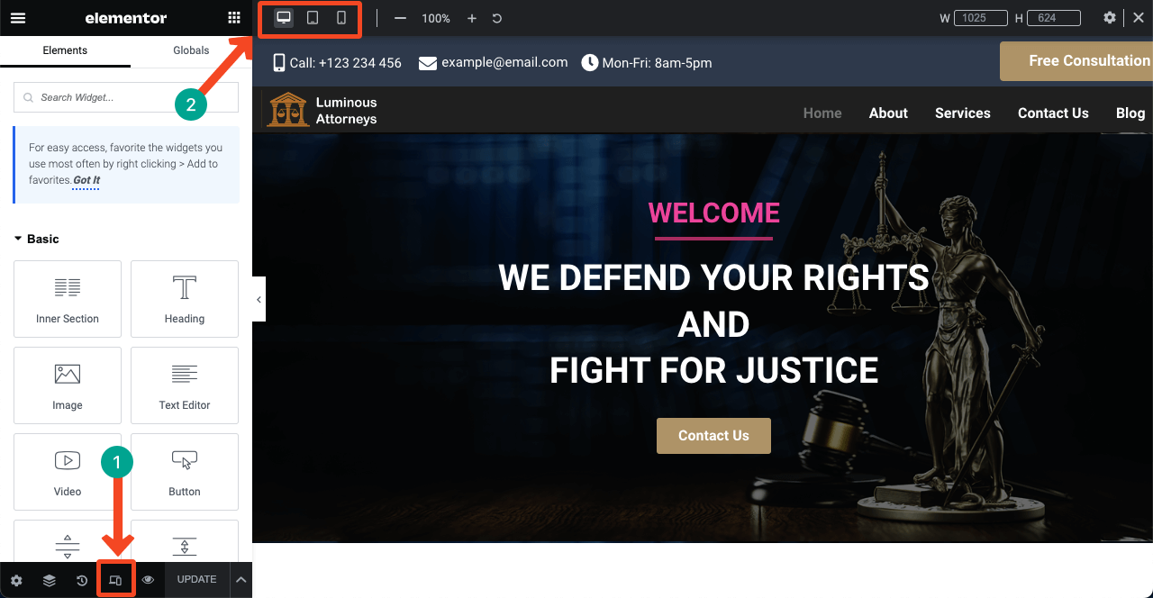This screenshot has width=1153, height=598.
Task: Open page settings gear in footer
Action: (16, 581)
